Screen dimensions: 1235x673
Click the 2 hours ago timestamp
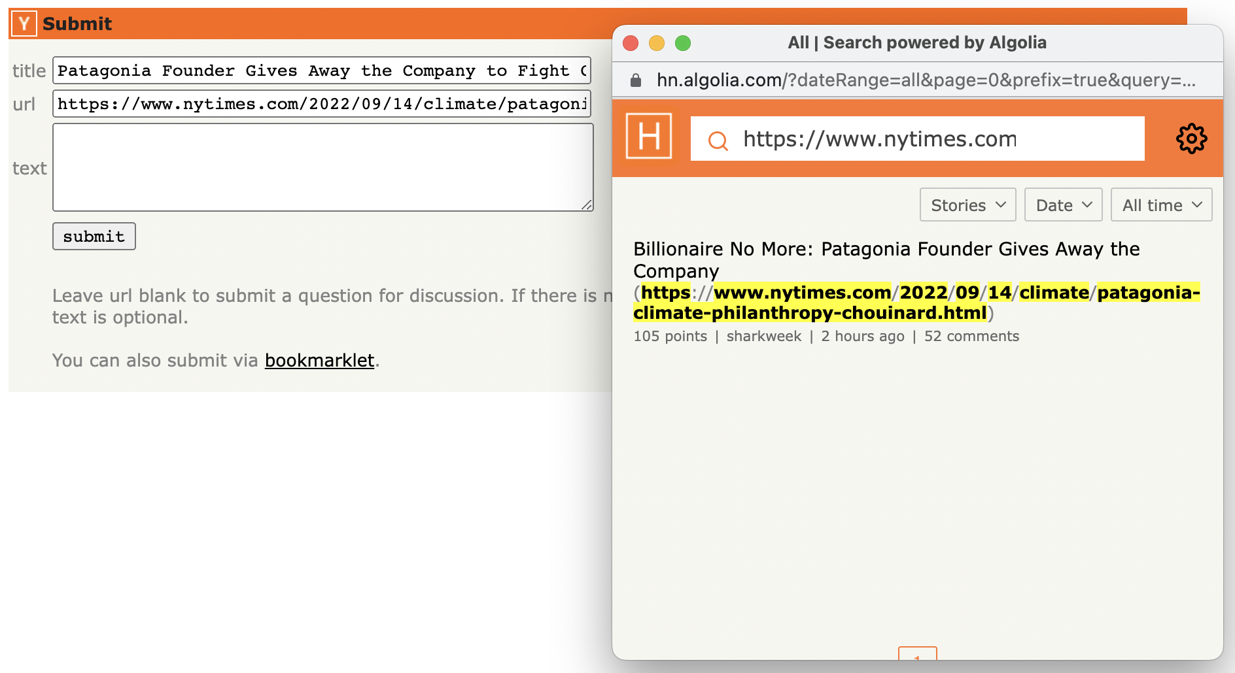[x=862, y=336]
